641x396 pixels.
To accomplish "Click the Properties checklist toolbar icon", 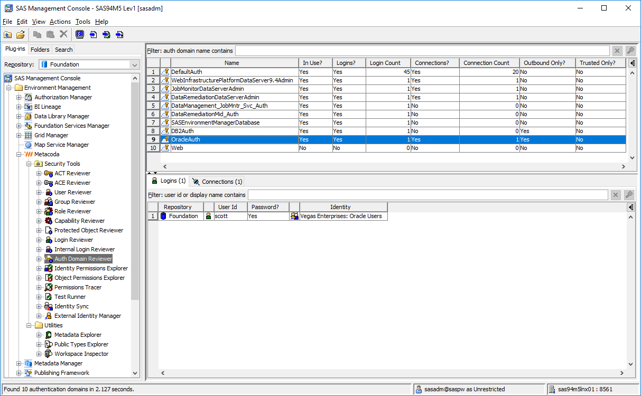I will [80, 34].
